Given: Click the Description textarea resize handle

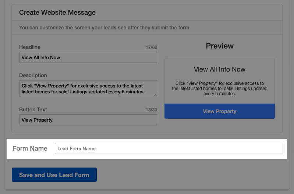Looking at the screenshot, I should [155, 95].
